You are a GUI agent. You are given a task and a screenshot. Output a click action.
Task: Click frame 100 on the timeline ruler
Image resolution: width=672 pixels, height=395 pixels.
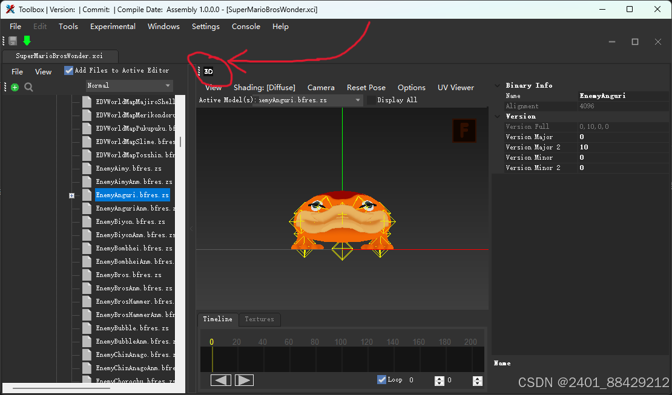[341, 342]
